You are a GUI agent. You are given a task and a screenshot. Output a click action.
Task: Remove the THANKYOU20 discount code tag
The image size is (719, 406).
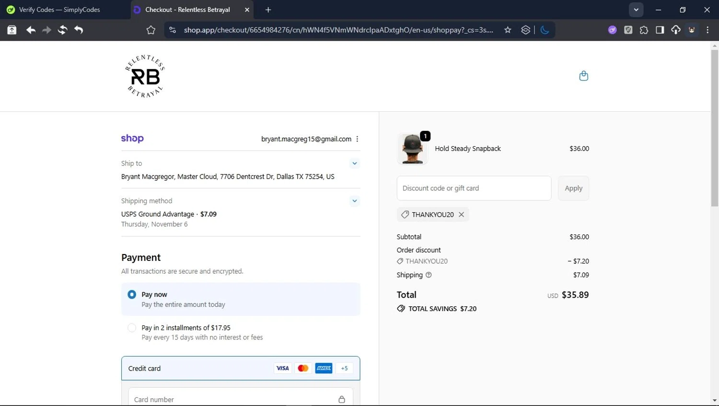coord(461,214)
